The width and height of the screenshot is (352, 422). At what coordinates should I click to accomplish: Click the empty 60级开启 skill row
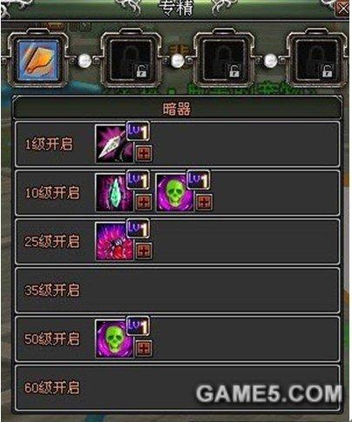(x=177, y=387)
